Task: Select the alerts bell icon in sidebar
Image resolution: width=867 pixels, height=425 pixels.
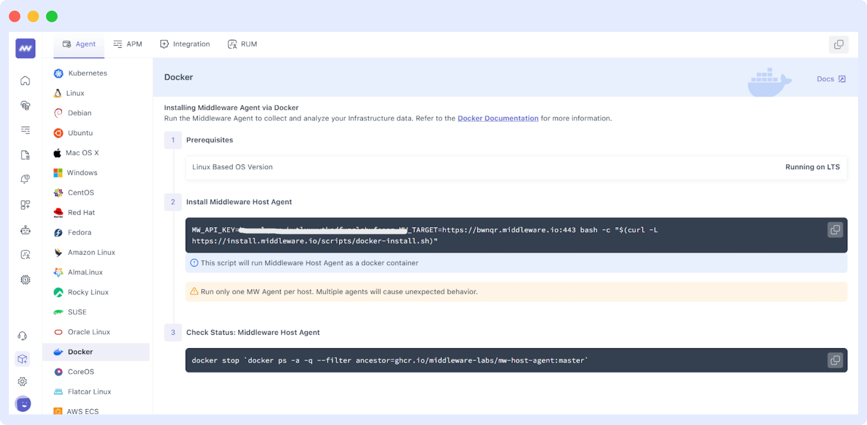Action: point(25,179)
